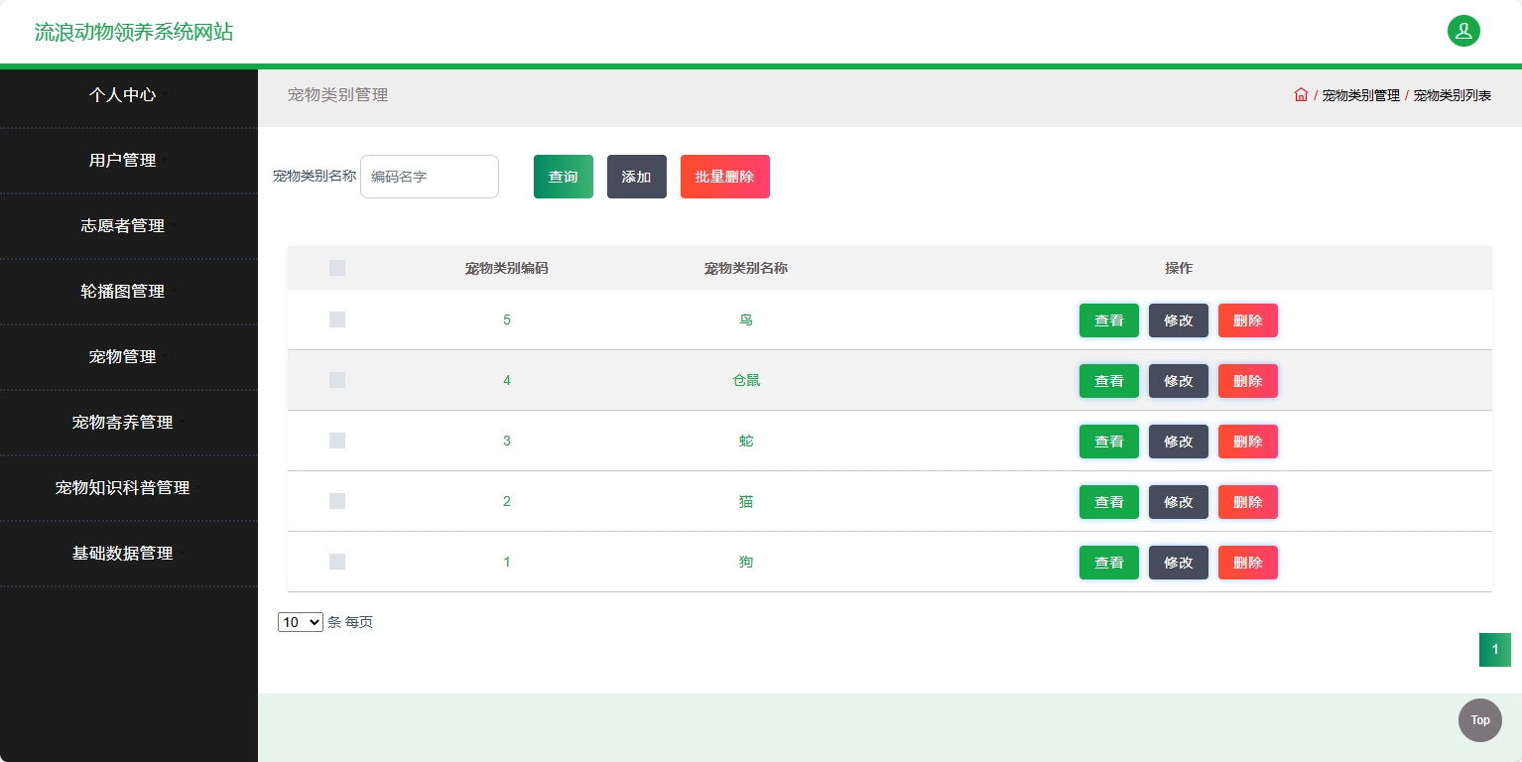Click category code 4 in the table
The height and width of the screenshot is (762, 1522).
[x=507, y=380]
